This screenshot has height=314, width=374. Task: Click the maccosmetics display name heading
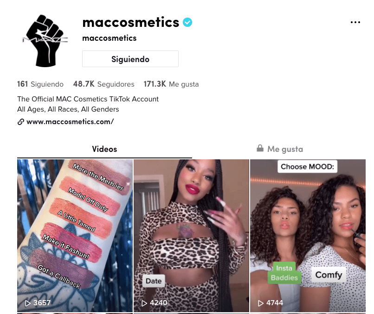(131, 22)
